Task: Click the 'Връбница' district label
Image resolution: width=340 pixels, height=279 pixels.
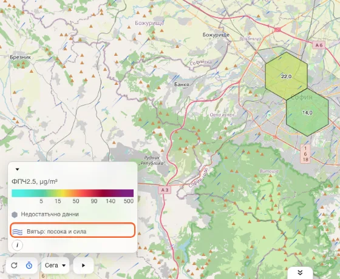Action: click(x=250, y=39)
